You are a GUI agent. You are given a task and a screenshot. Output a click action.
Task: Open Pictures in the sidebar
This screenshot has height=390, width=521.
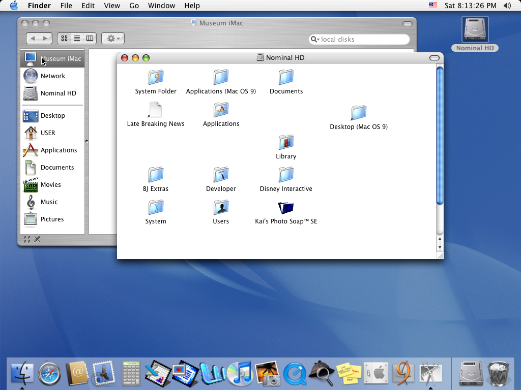52,219
